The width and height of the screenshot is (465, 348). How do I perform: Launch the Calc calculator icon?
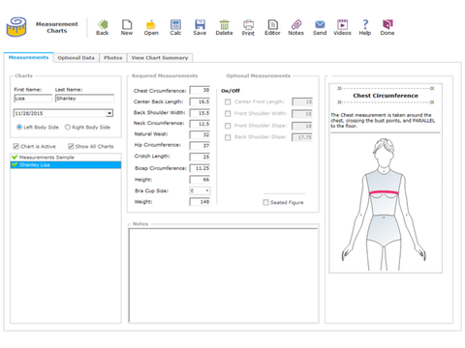(175, 25)
